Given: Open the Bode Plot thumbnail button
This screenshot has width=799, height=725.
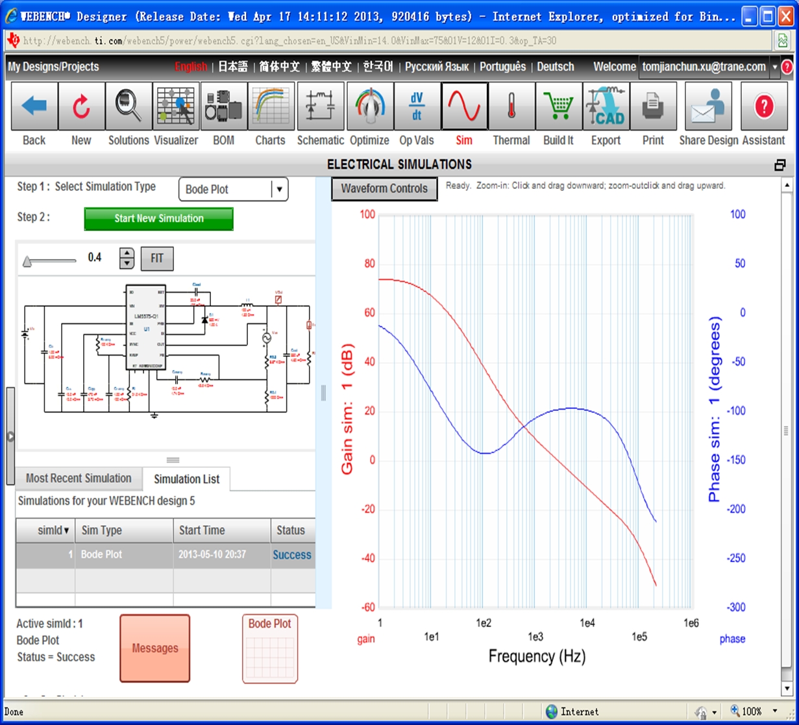Looking at the screenshot, I should 270,649.
